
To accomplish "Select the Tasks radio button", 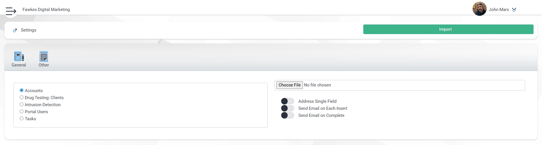I will click(x=21, y=119).
